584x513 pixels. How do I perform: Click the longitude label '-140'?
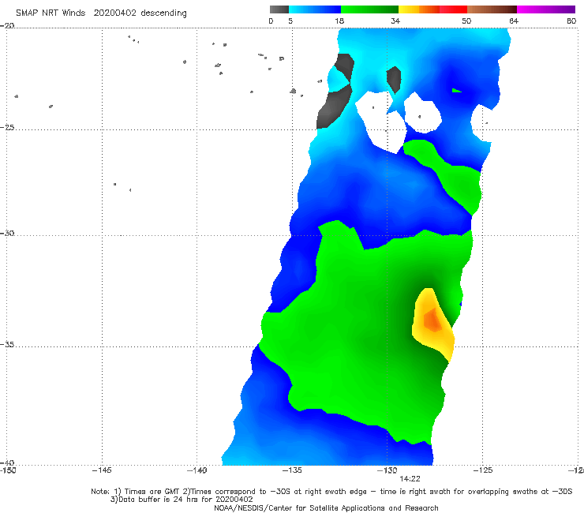pyautogui.click(x=197, y=470)
